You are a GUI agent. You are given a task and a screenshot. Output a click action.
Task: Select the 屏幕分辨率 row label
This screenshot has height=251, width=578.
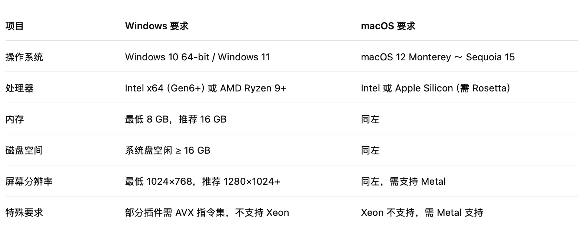click(x=29, y=181)
